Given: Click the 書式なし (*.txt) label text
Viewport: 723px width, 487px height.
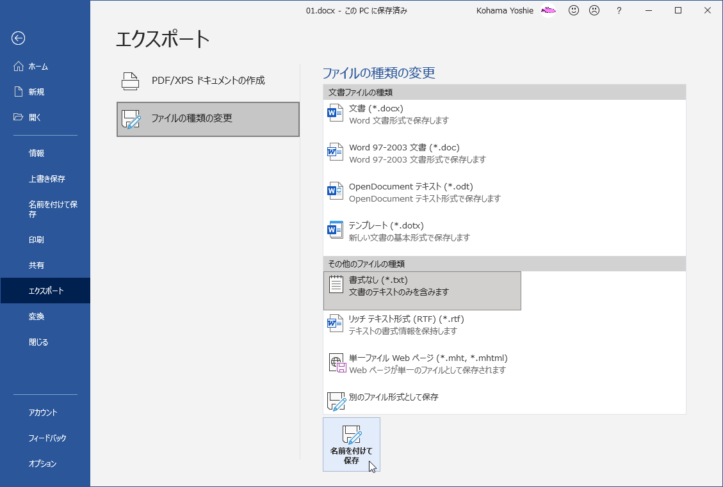Looking at the screenshot, I should click(378, 280).
